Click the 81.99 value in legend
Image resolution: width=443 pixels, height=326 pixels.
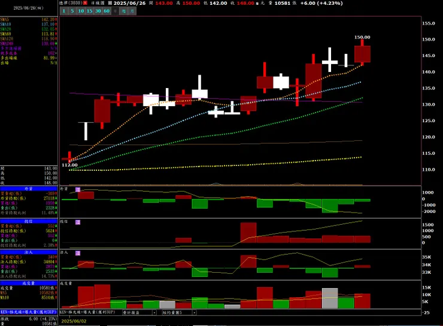pos(50,58)
